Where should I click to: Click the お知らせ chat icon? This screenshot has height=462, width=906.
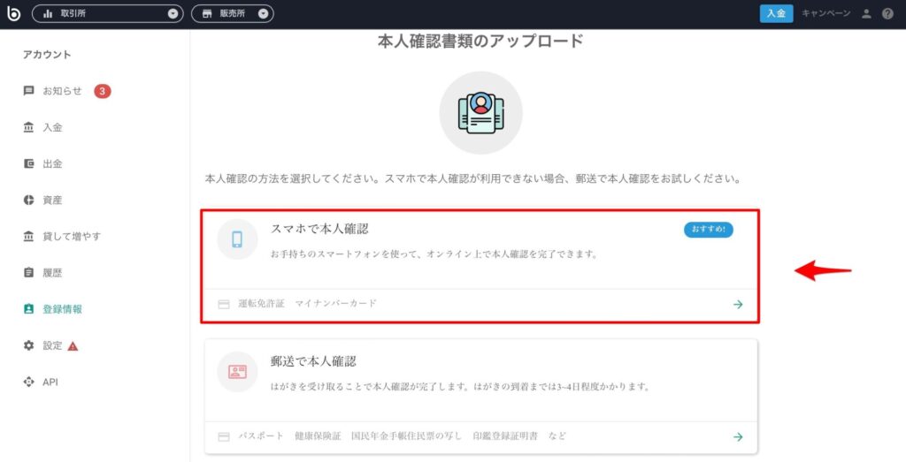pyautogui.click(x=28, y=91)
